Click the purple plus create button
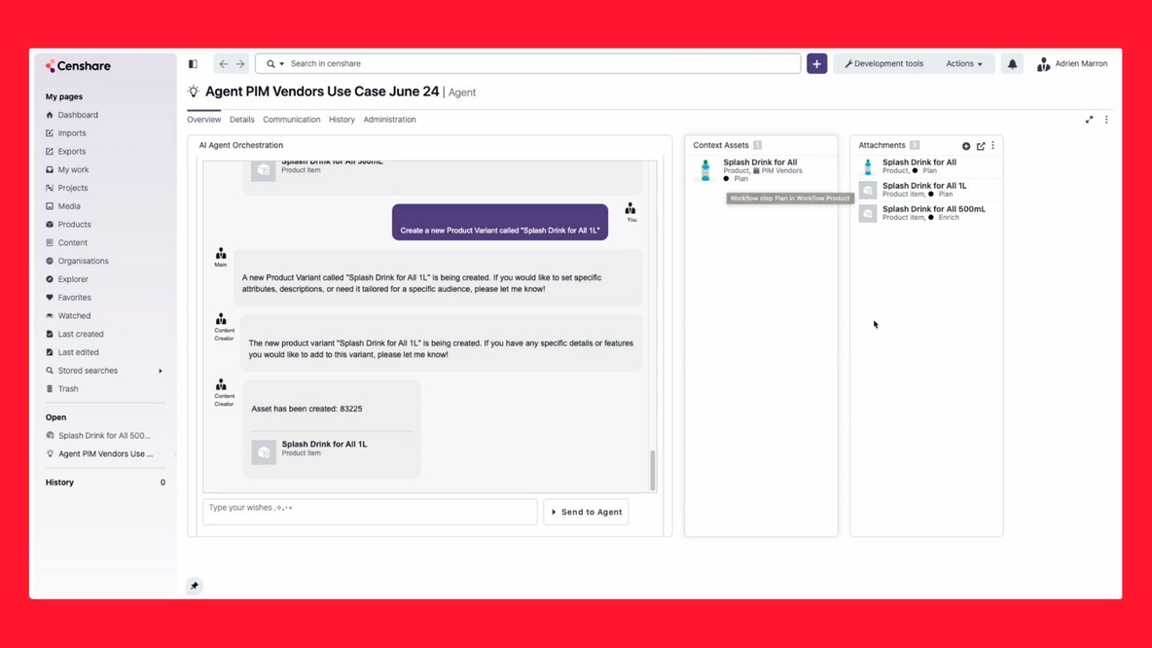The width and height of the screenshot is (1152, 648). [x=816, y=64]
